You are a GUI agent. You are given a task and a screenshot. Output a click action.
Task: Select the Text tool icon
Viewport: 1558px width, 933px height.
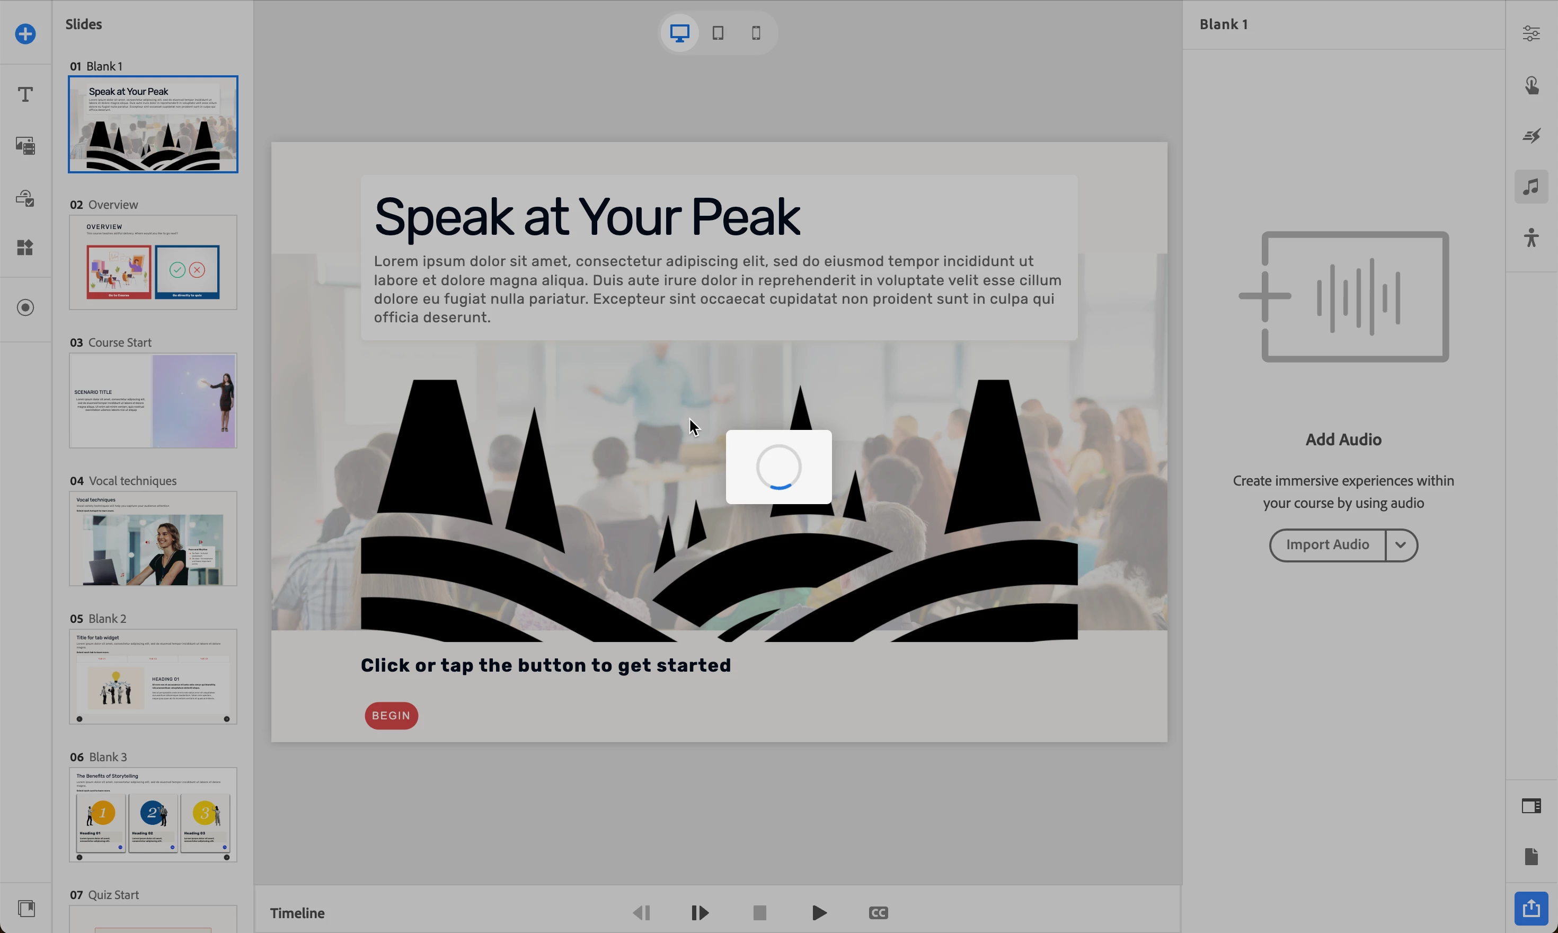click(25, 94)
